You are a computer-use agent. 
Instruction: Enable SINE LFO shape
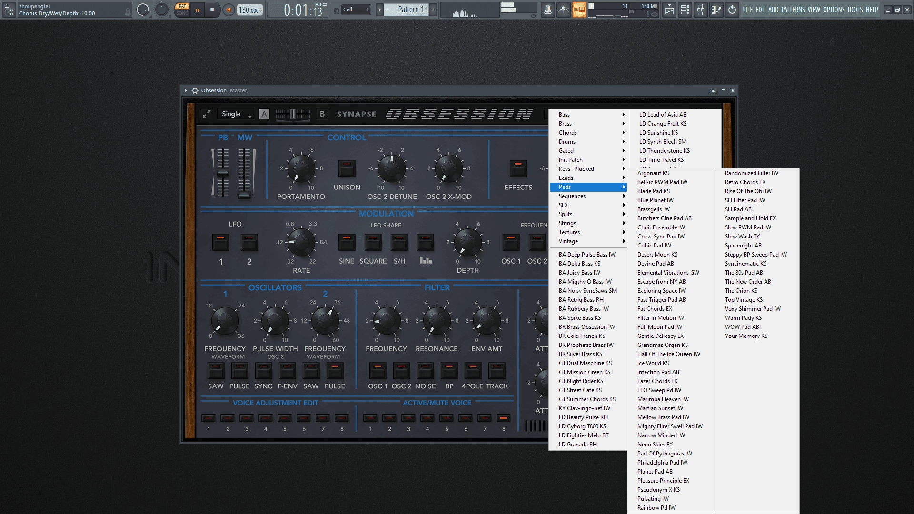[x=347, y=242]
